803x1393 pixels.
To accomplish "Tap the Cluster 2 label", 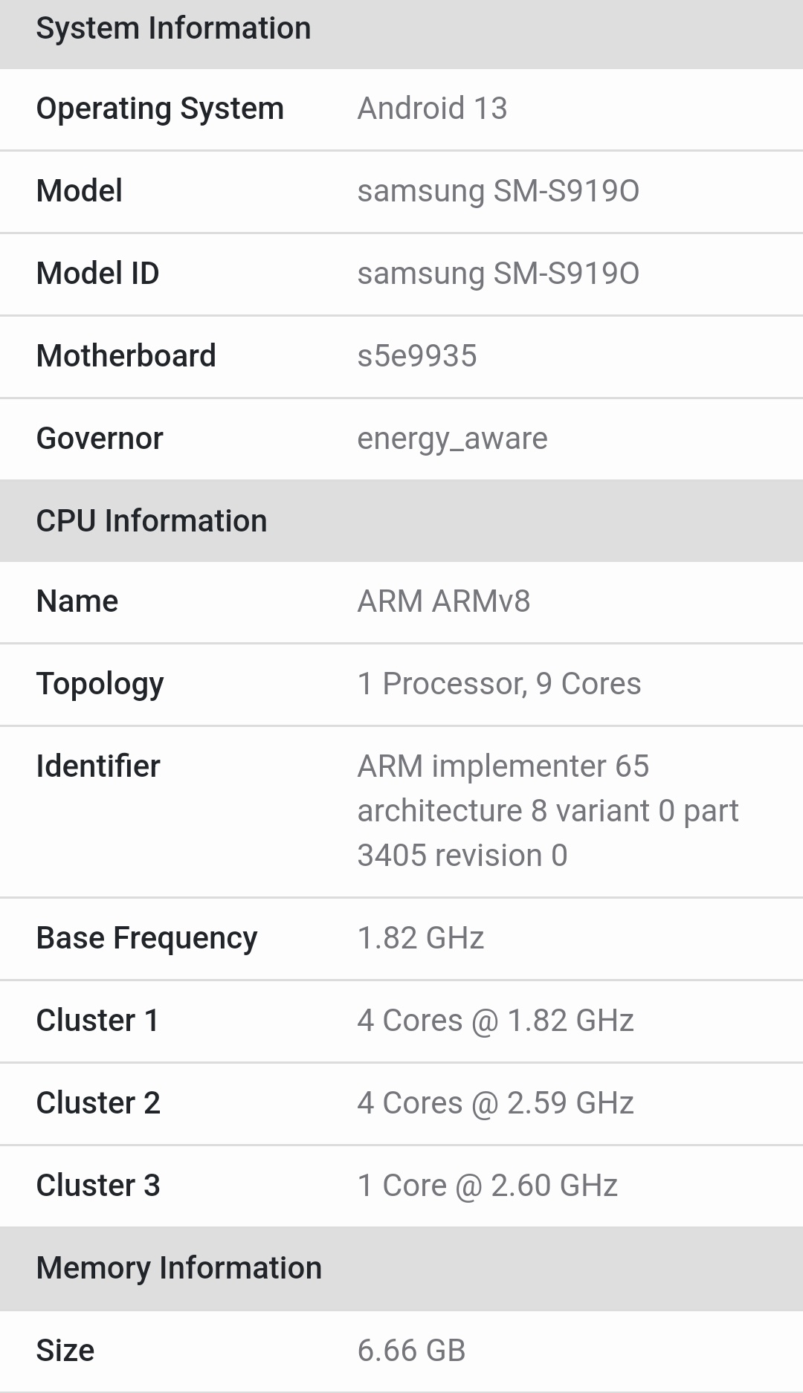I will [x=98, y=1103].
